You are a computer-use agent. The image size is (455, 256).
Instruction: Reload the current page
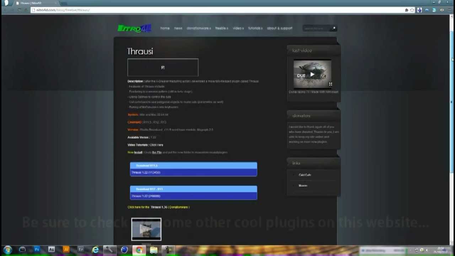pos(19,10)
